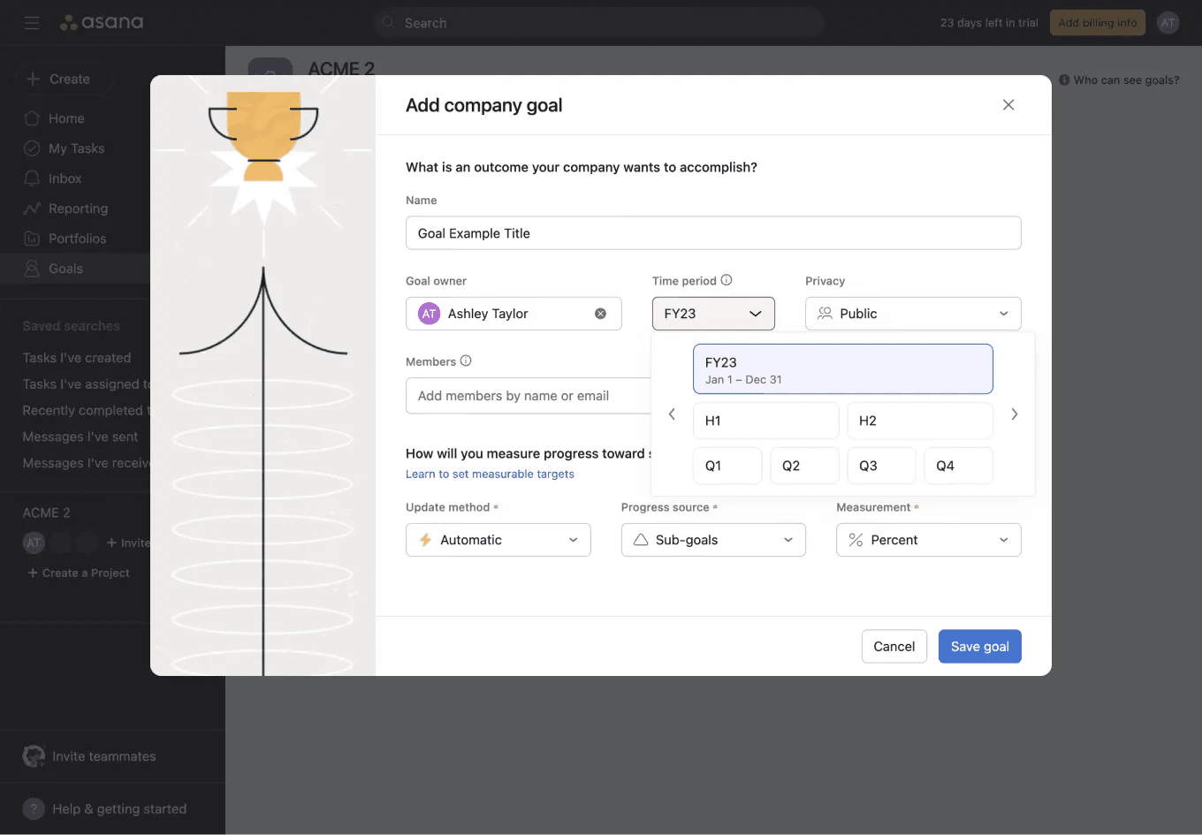This screenshot has height=835, width=1202.
Task: Open the Progress source Sub-goals dropdown
Action: [x=712, y=540]
